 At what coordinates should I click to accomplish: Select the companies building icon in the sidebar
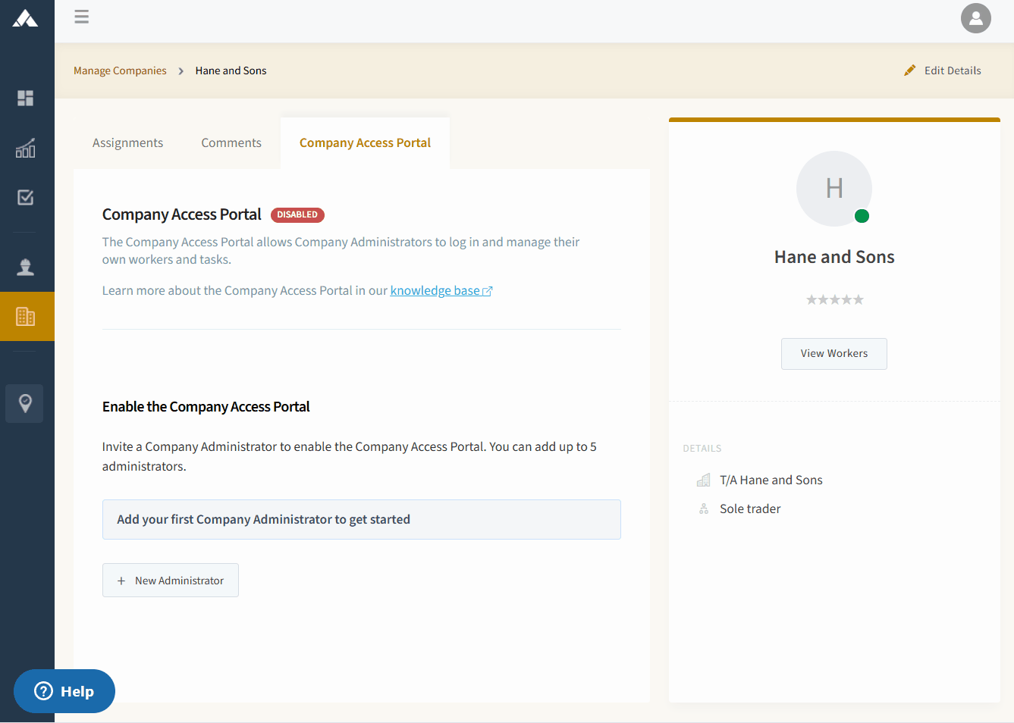click(x=27, y=316)
